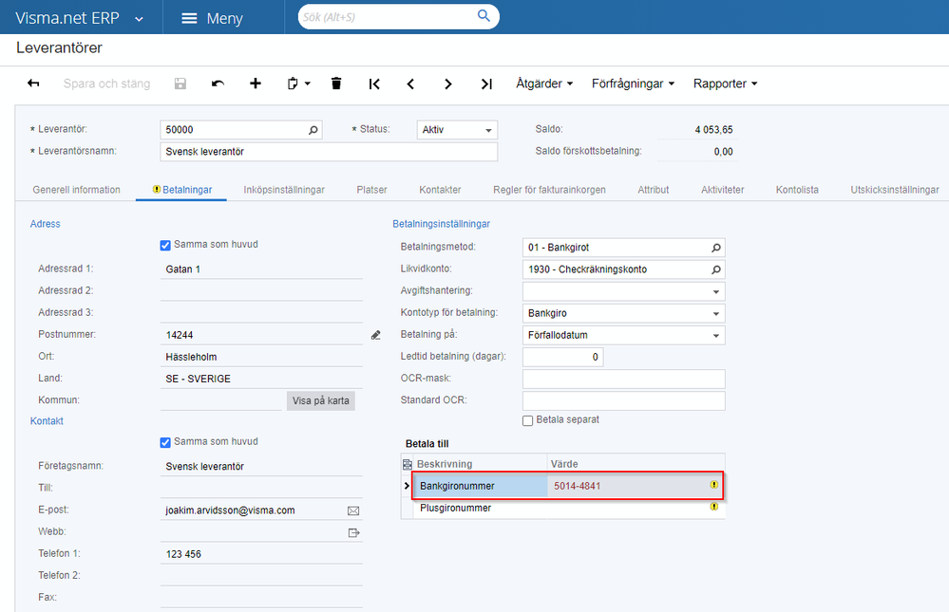This screenshot has height=612, width=949.
Task: Click the Visa på karta button
Action: point(321,401)
